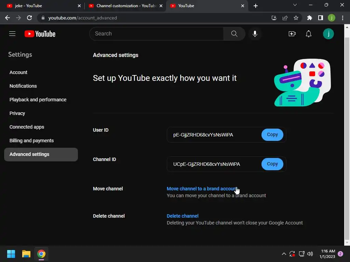Click the Channel ID value text
The height and width of the screenshot is (262, 350).
tap(207, 164)
